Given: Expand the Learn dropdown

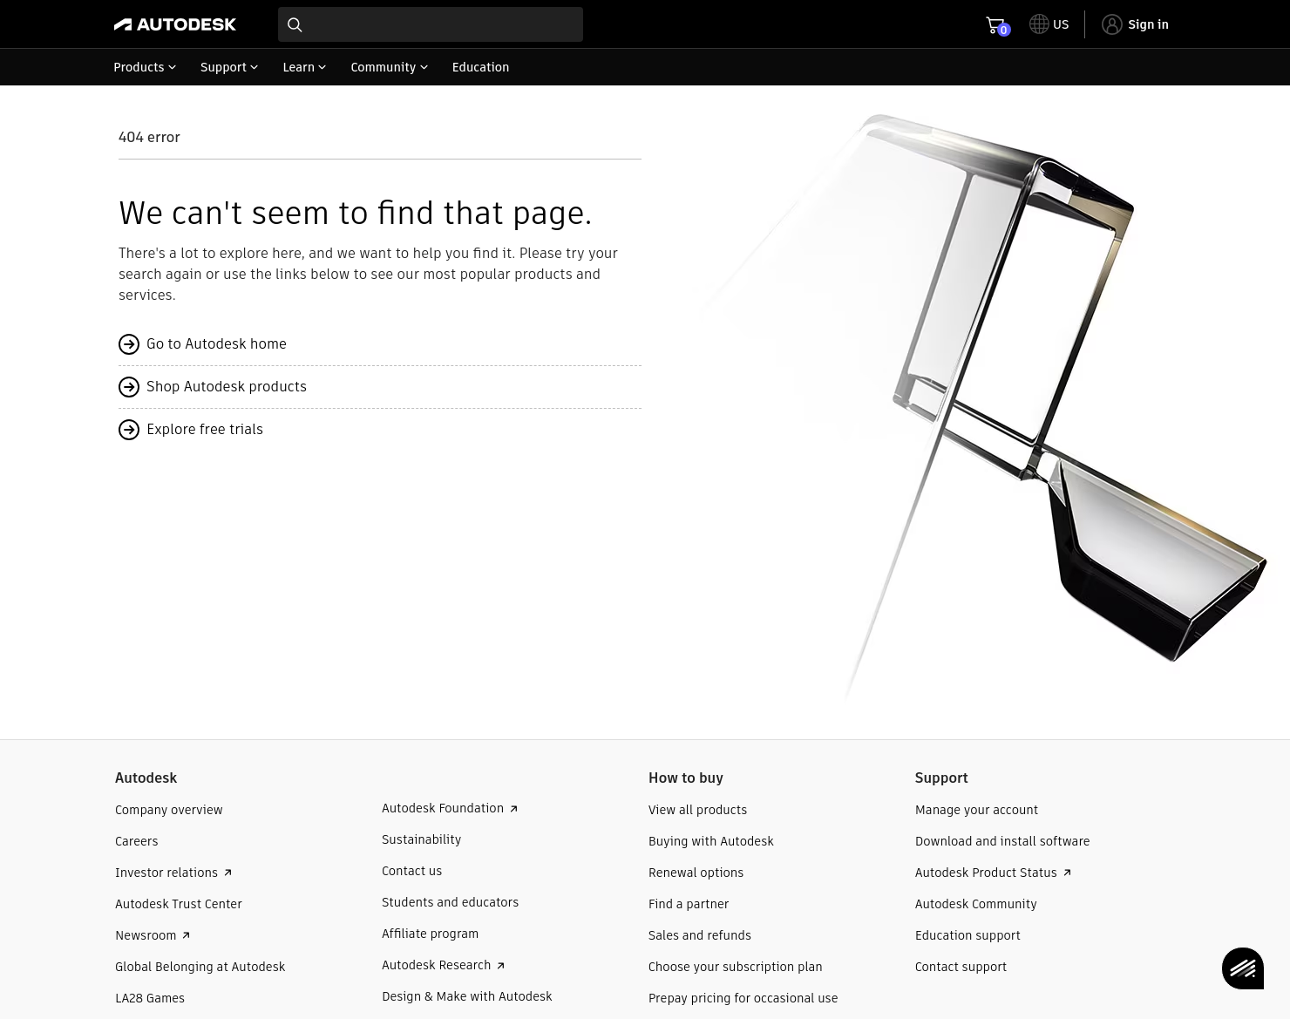Looking at the screenshot, I should click(303, 67).
